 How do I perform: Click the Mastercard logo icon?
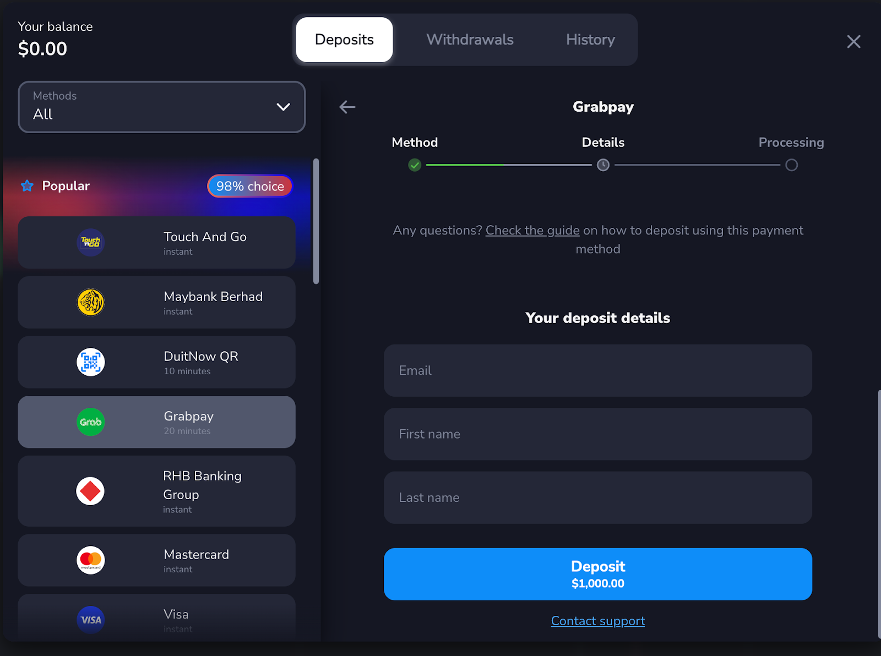click(90, 560)
